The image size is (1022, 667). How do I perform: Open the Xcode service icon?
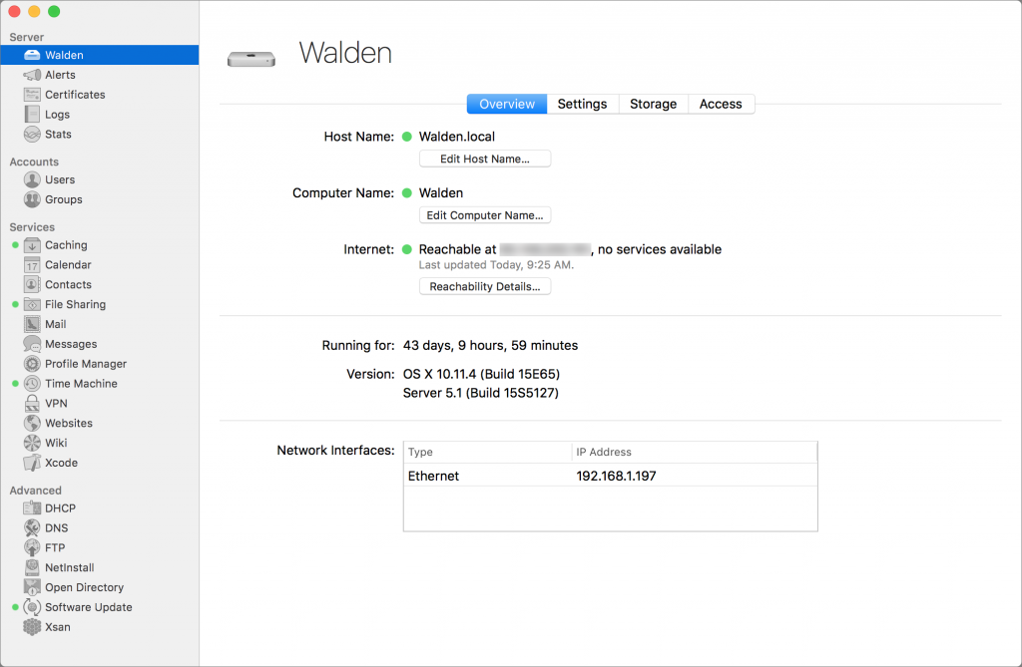(32, 463)
